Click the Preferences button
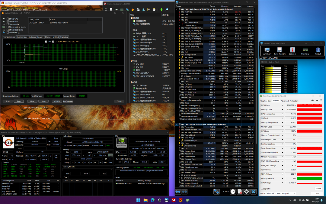326x204 pixels. (68, 101)
